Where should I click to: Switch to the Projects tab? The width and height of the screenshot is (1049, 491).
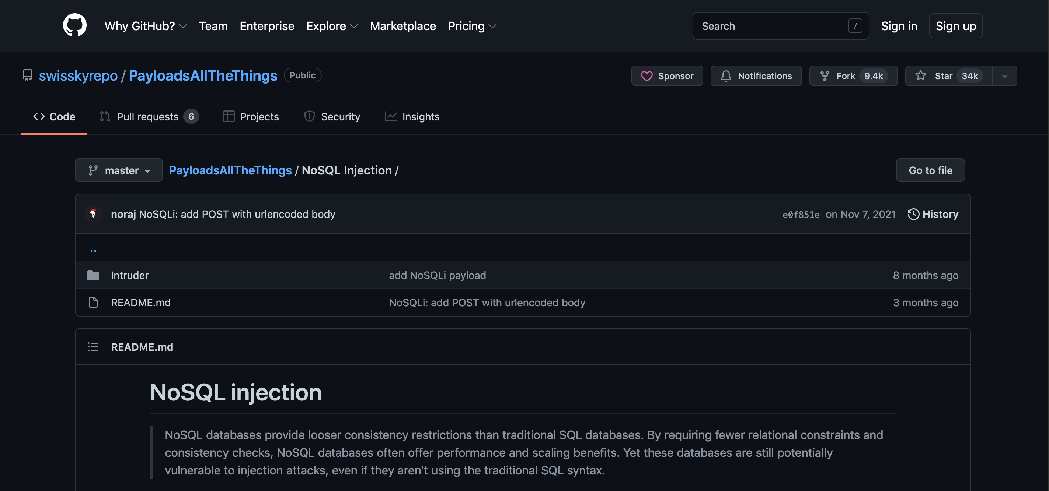[x=251, y=117]
